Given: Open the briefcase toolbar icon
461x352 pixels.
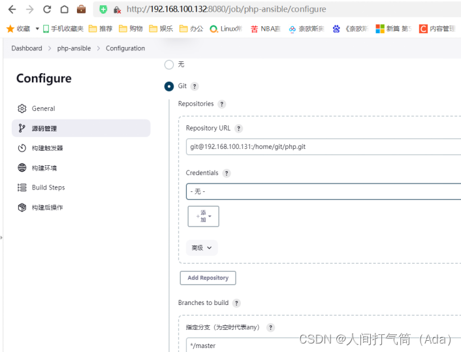Looking at the screenshot, I should [81, 9].
